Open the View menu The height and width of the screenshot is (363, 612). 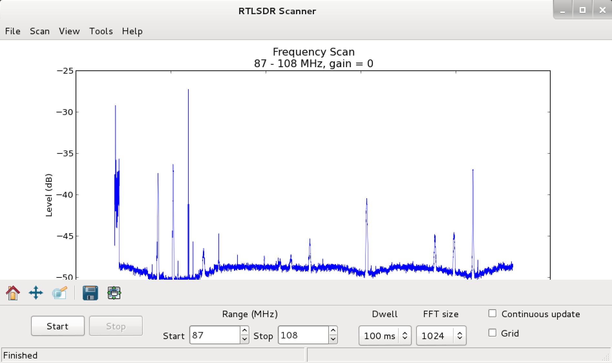click(x=69, y=31)
